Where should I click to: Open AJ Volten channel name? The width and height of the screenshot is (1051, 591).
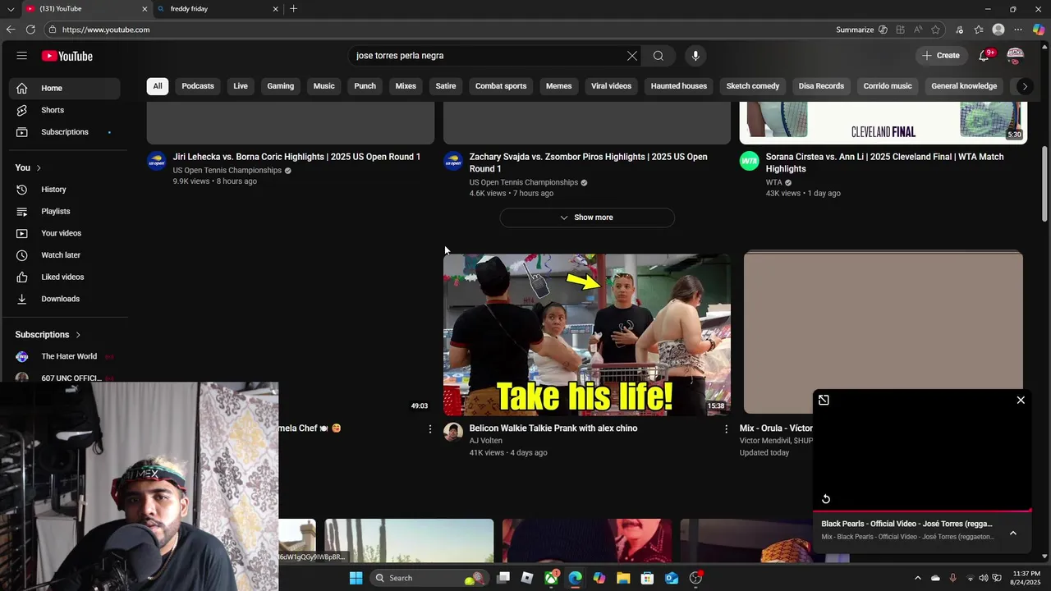(x=485, y=441)
